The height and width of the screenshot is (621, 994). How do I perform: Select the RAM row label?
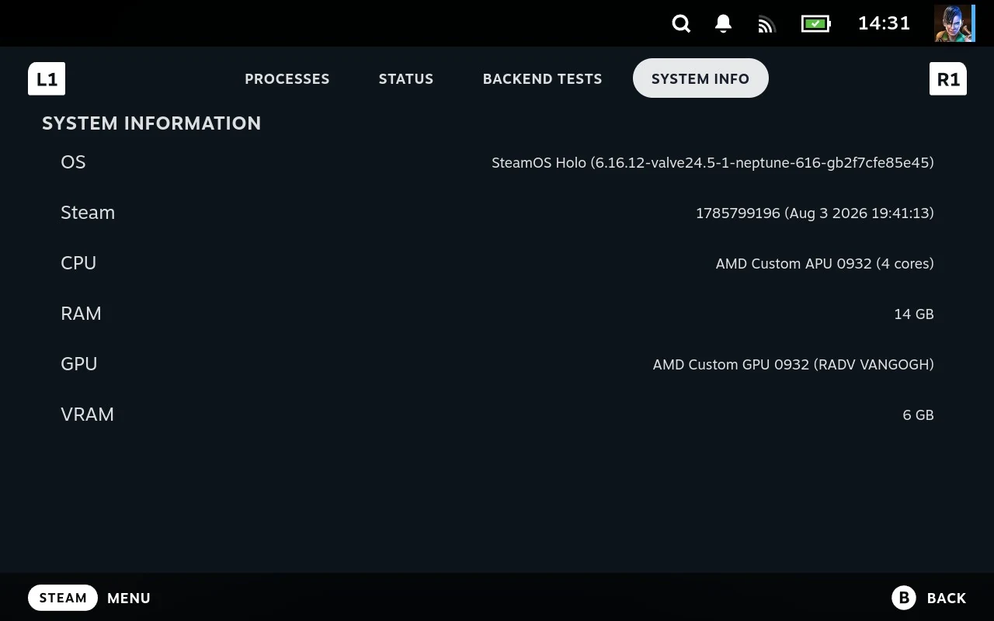pos(81,314)
